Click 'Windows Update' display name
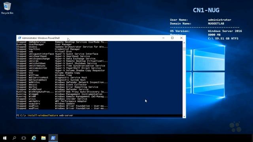Viewport: 253px width, 142px height. [x=65, y=103]
